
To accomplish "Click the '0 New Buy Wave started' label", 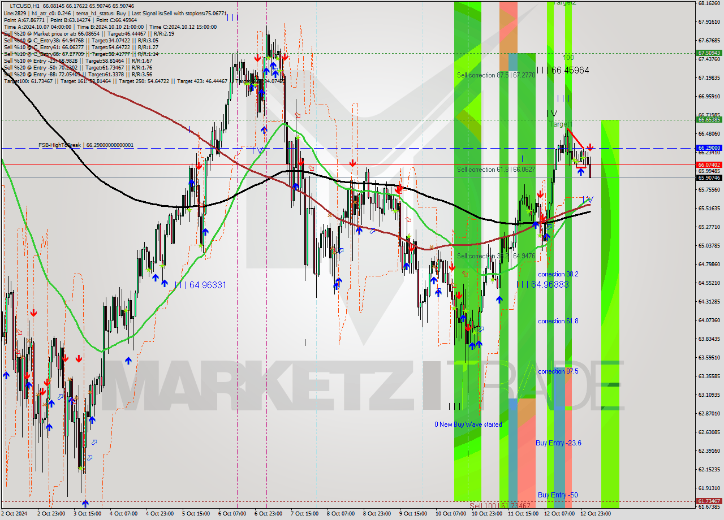I will coord(468,424).
